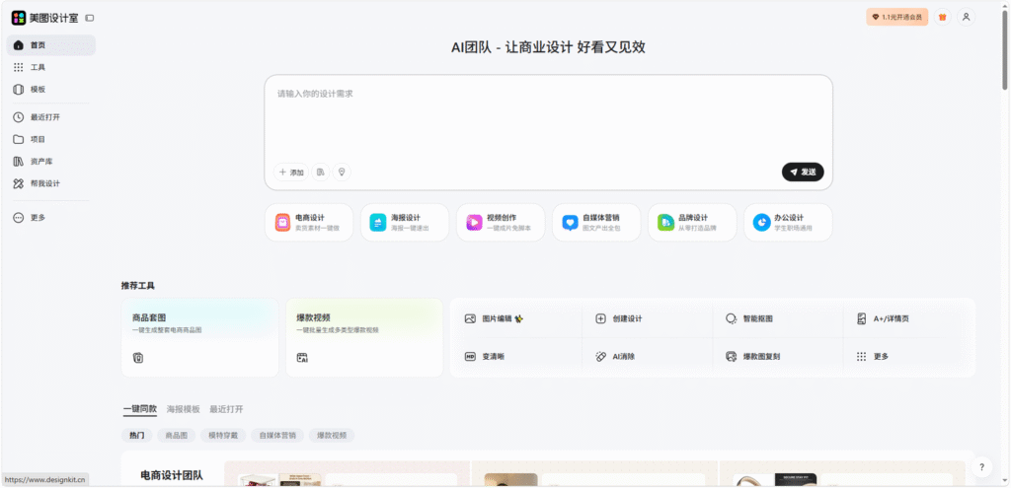Open the 图片编辑 tool
1011x488 pixels.
coord(515,318)
